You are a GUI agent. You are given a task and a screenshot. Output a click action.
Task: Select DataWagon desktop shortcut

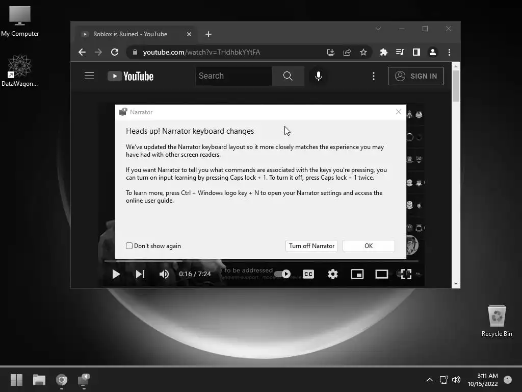(x=20, y=70)
